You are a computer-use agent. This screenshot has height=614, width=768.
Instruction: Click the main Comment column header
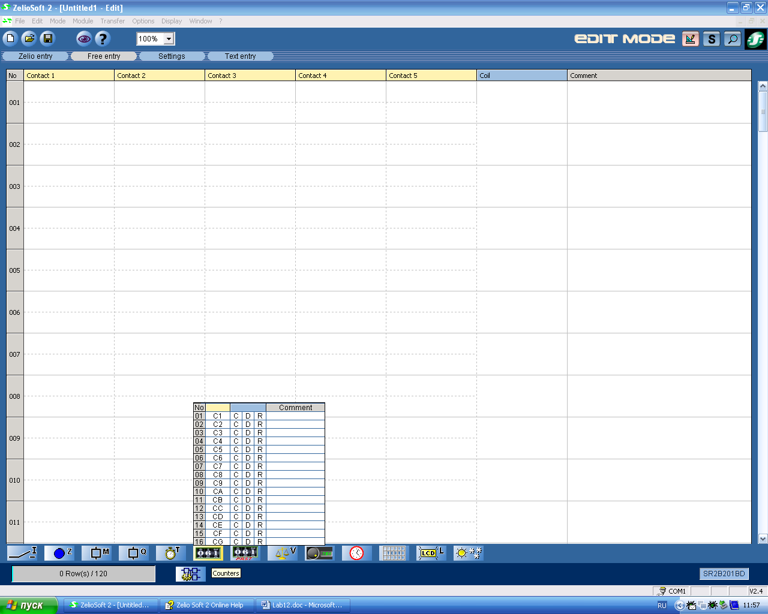click(x=659, y=76)
